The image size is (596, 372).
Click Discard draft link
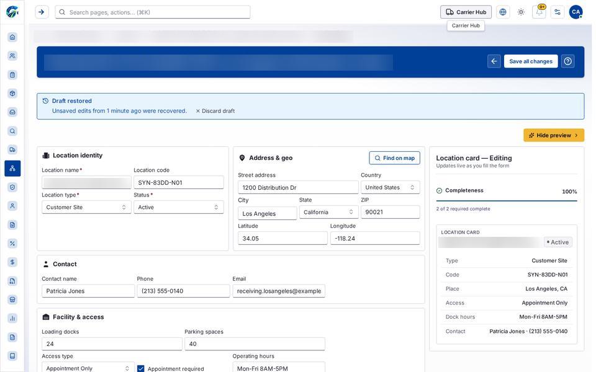(x=215, y=111)
